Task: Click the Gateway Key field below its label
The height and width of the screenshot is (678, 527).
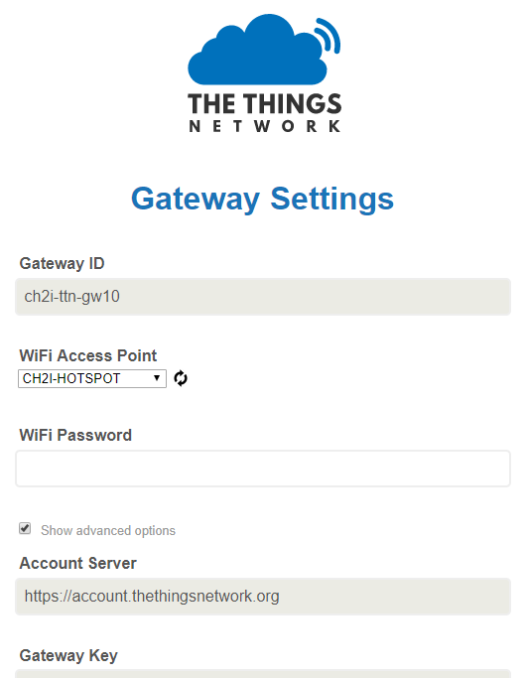Action: (x=263, y=674)
